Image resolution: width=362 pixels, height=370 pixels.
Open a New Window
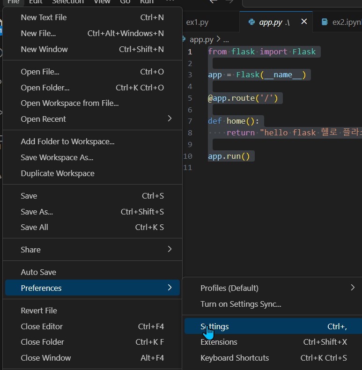click(92, 49)
